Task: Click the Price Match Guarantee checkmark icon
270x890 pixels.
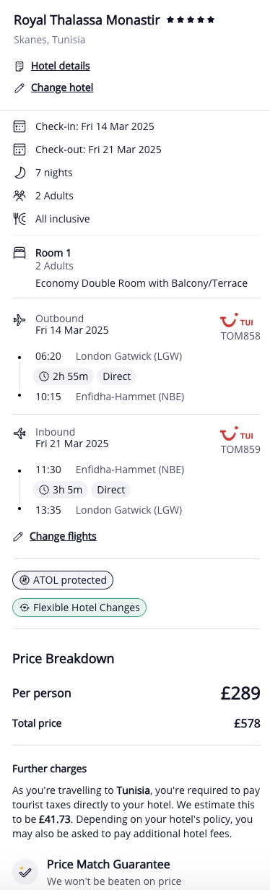Action: coord(25,871)
